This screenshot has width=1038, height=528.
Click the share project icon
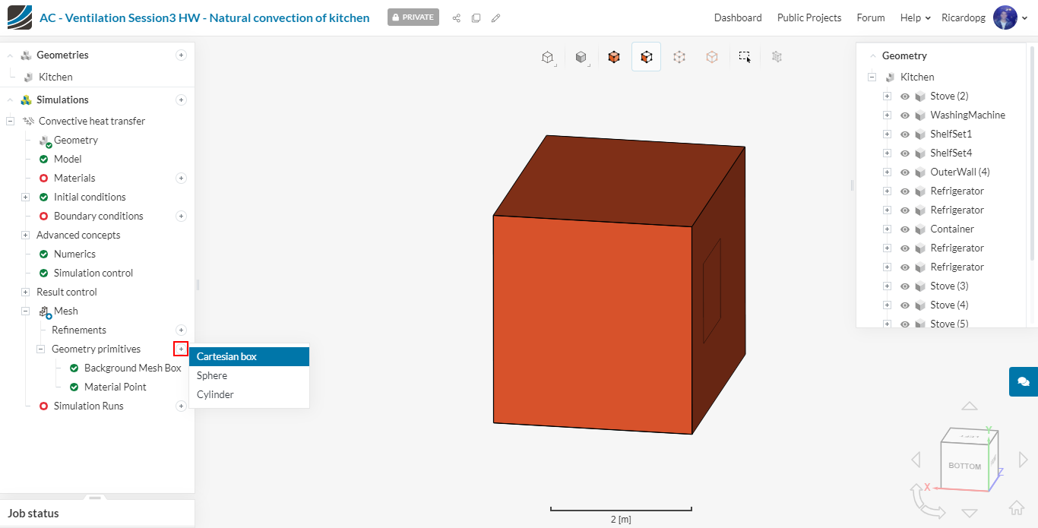point(457,17)
